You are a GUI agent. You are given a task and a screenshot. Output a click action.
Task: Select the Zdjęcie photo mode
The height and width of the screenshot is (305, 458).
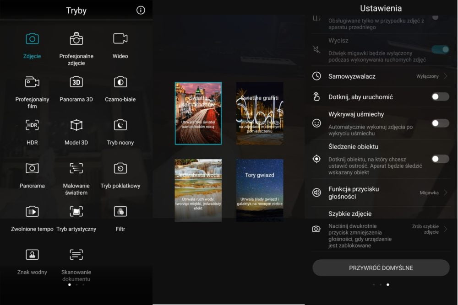click(32, 39)
